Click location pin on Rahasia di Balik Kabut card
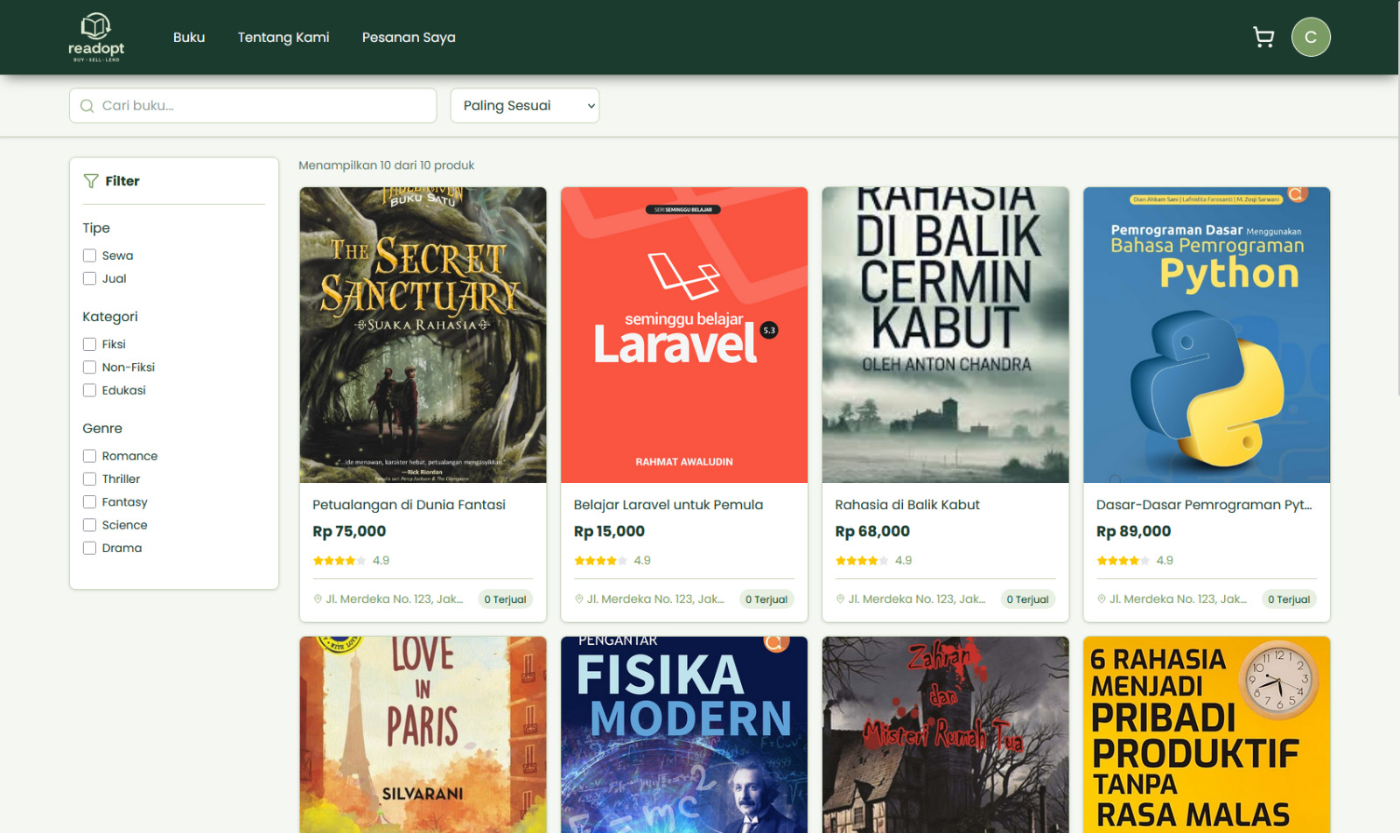The height and width of the screenshot is (833, 1400). pyautogui.click(x=840, y=599)
